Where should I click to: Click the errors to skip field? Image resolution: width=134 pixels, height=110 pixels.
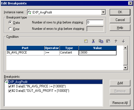(x=95, y=29)
